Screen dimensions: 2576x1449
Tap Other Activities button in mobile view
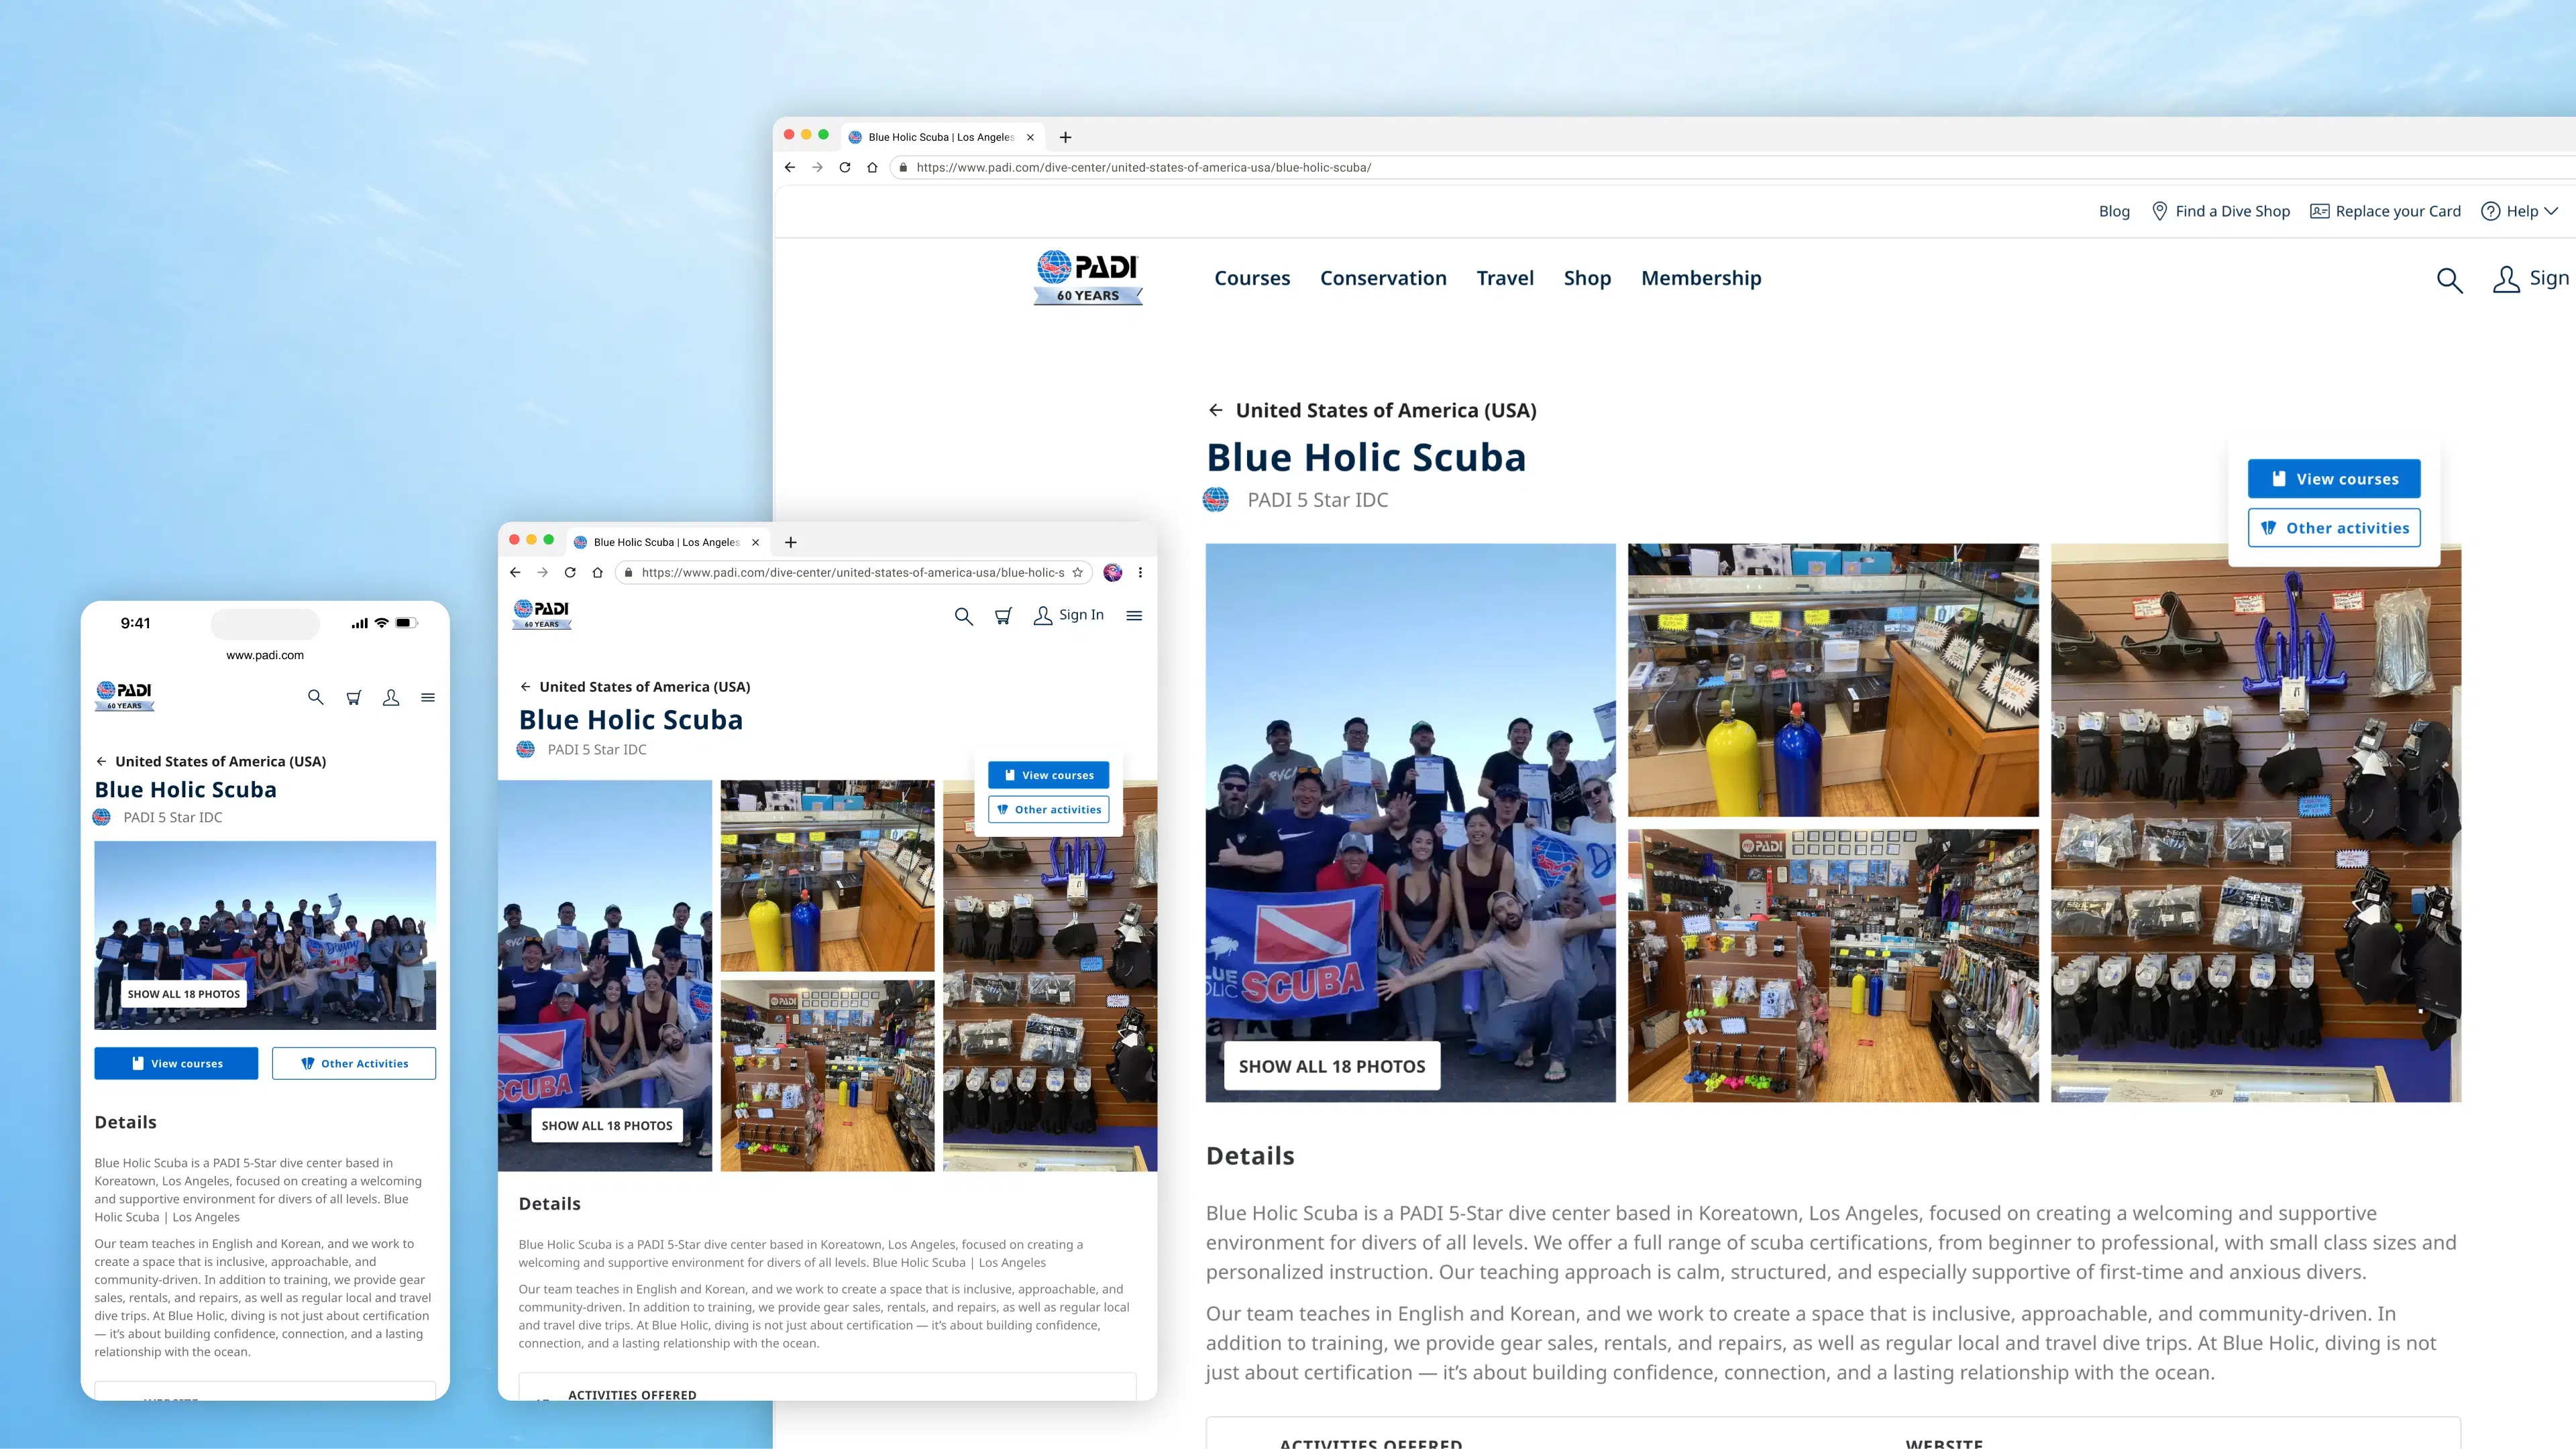(x=354, y=1063)
